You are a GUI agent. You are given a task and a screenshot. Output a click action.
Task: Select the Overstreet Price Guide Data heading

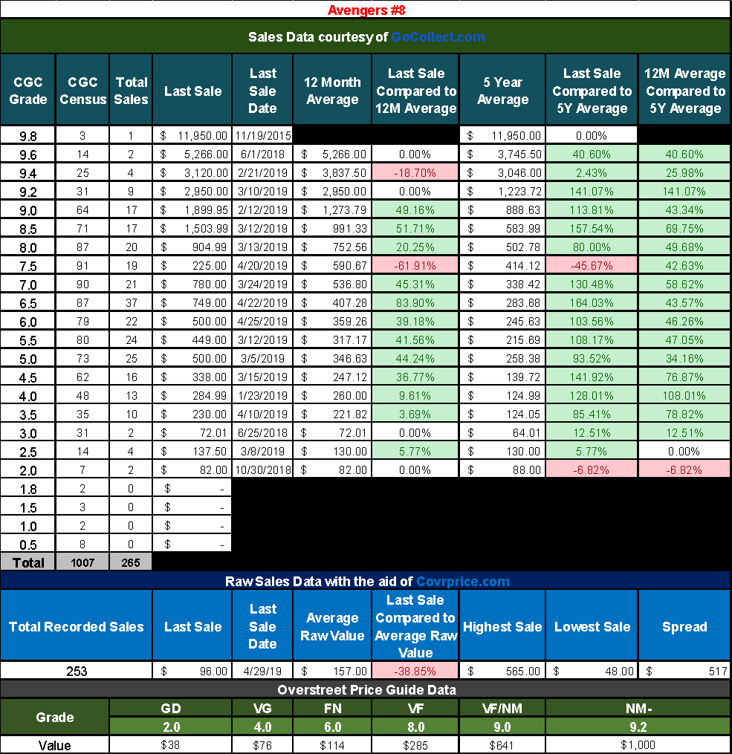pyautogui.click(x=366, y=690)
